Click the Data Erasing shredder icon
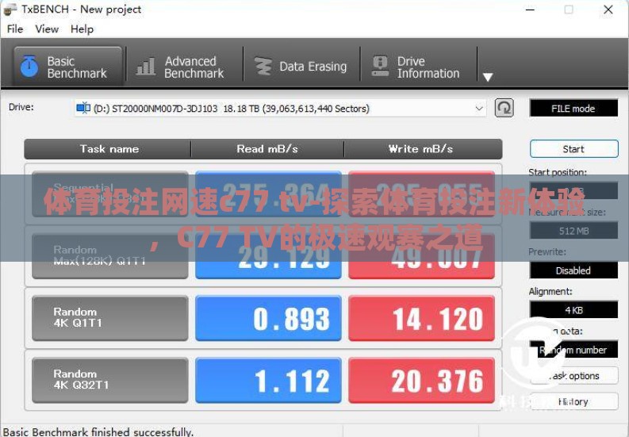 (263, 66)
